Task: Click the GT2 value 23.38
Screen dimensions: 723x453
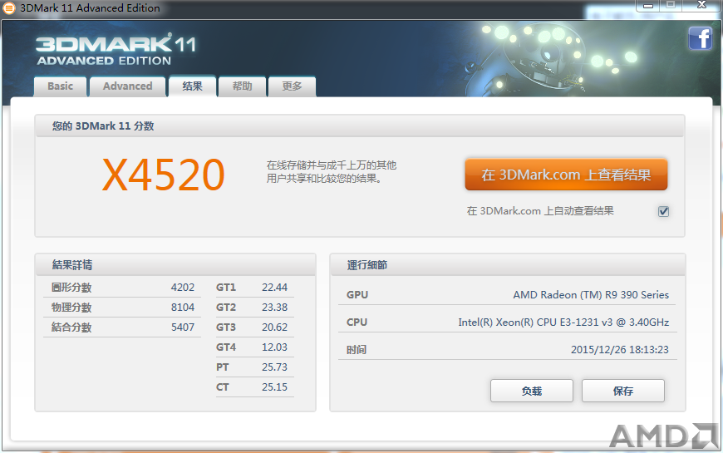Action: pos(274,308)
